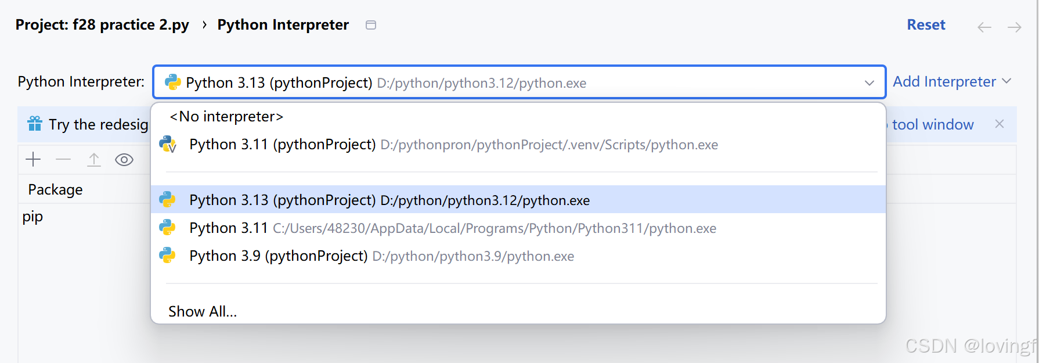Pick Python 3.11 from AppData path
This screenshot has width=1039, height=363.
[x=453, y=228]
